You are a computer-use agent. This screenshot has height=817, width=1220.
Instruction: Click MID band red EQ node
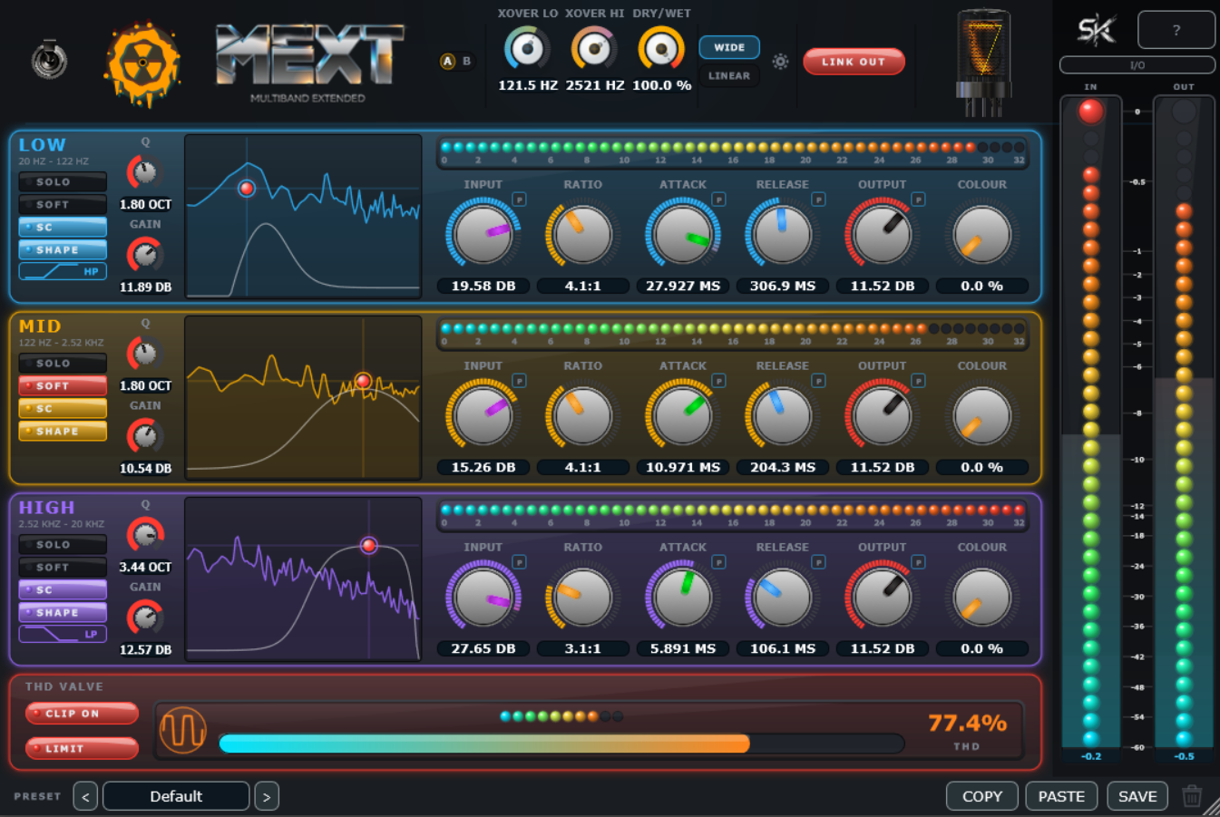tap(364, 381)
